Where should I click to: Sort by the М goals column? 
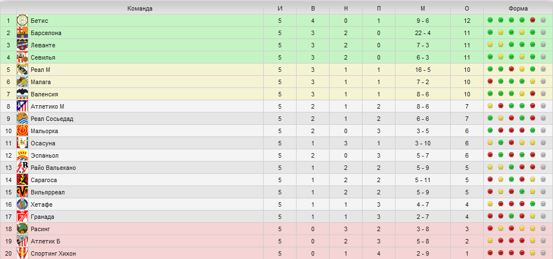422,8
